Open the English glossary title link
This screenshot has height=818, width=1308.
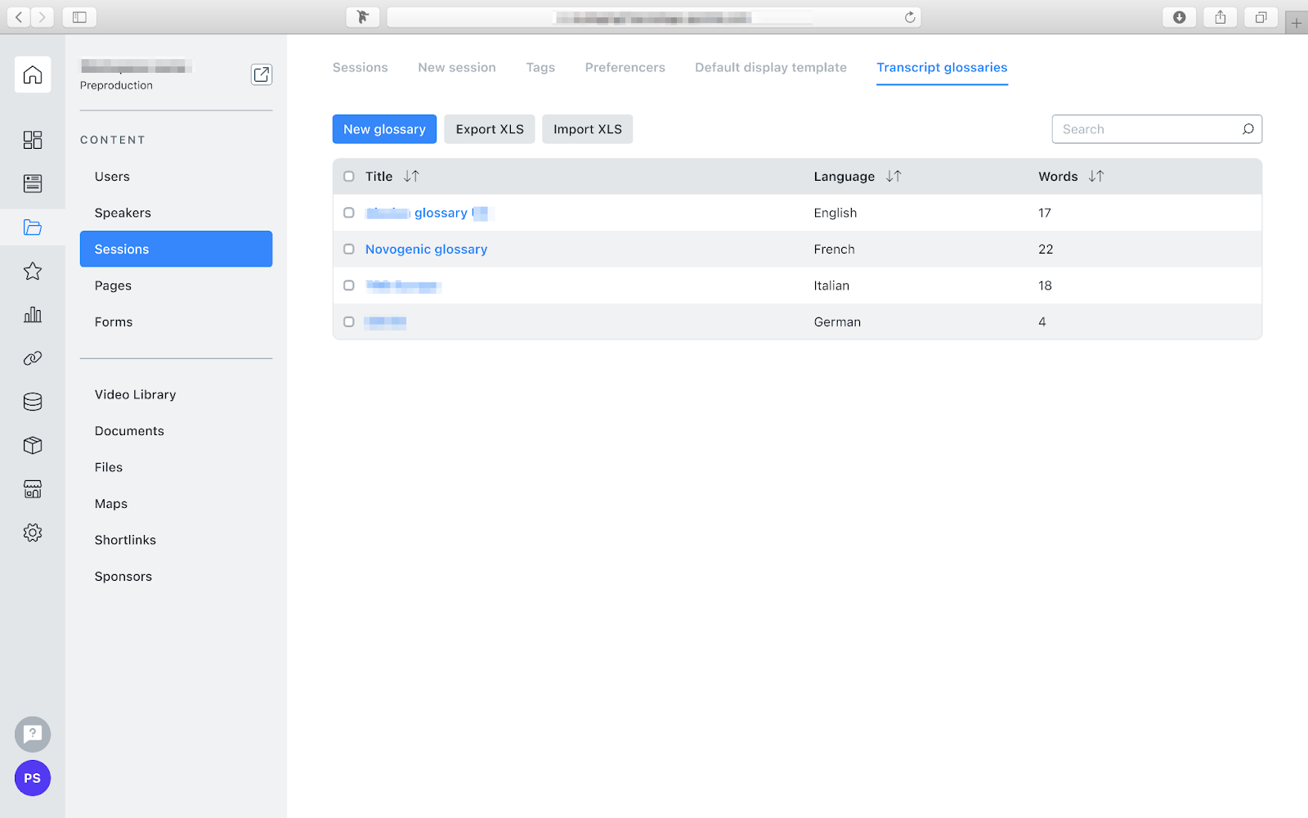click(428, 213)
